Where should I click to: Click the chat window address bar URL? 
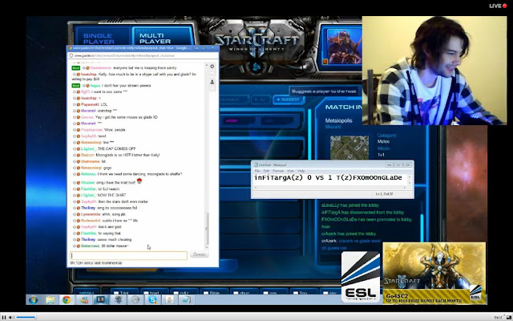[124, 55]
